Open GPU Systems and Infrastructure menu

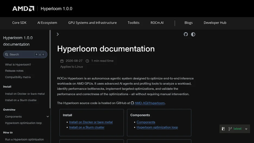click(x=92, y=23)
